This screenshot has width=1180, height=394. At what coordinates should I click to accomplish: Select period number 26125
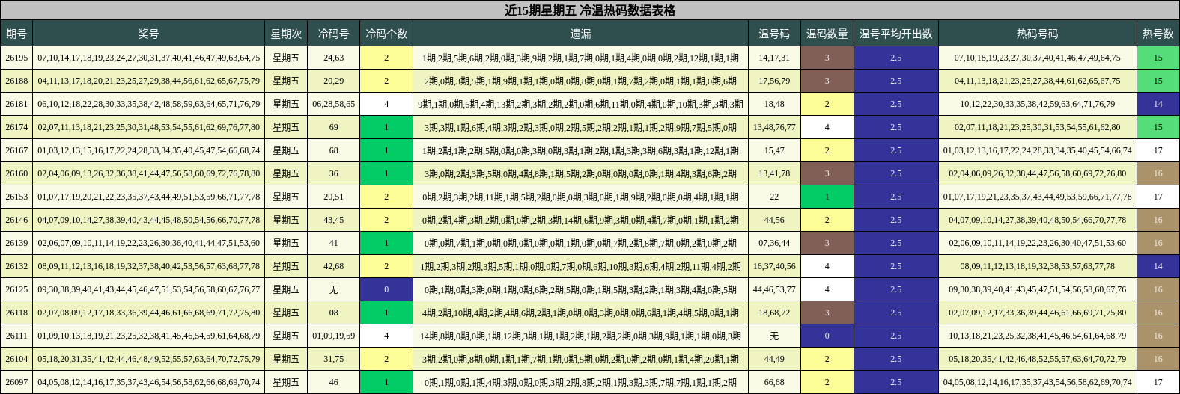[16, 289]
